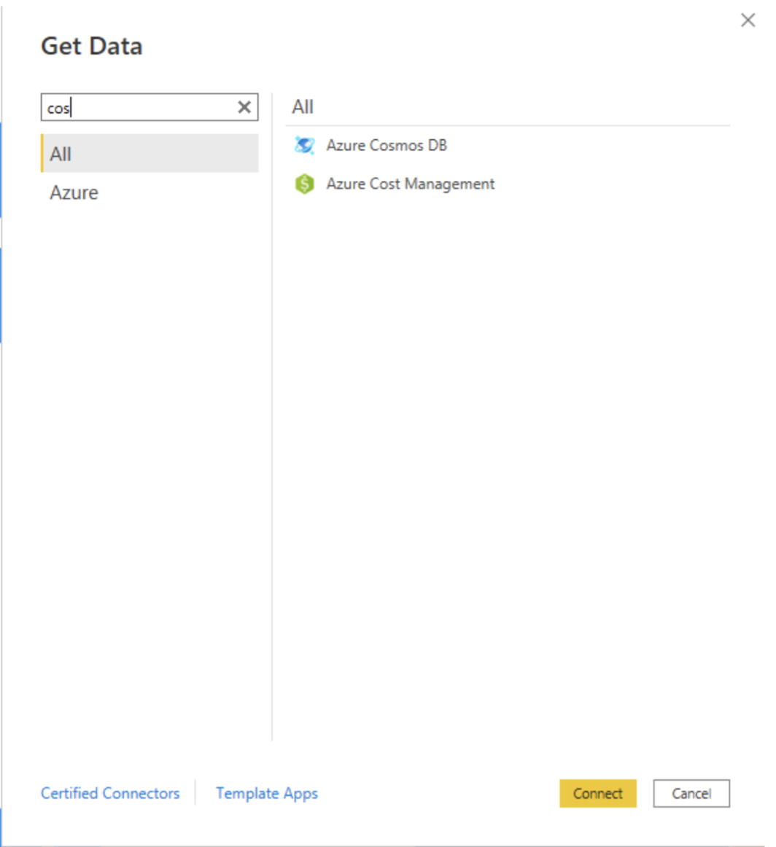Click the Cancel button

click(x=691, y=793)
